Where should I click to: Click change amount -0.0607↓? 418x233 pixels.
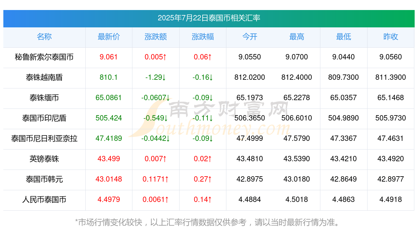[x=155, y=98]
